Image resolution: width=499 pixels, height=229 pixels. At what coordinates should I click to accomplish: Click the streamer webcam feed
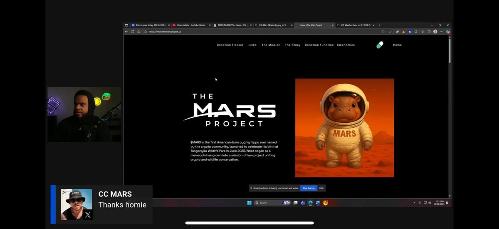[84, 114]
